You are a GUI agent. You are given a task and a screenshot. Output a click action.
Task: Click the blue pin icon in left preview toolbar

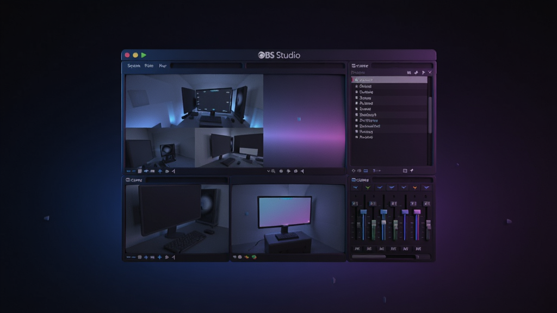pos(160,171)
